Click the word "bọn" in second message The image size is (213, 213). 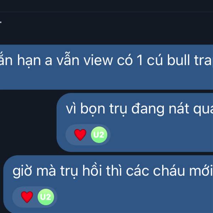click(93, 109)
